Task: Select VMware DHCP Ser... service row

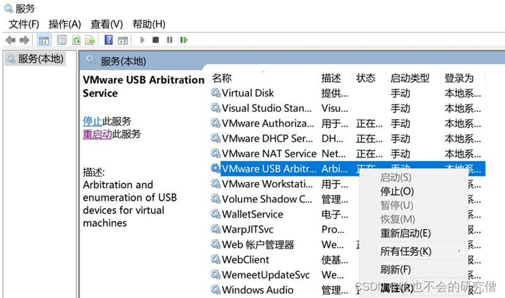Action: coord(347,138)
